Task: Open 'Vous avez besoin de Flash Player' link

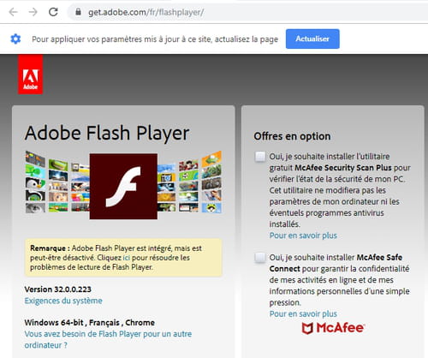Action: [108, 339]
